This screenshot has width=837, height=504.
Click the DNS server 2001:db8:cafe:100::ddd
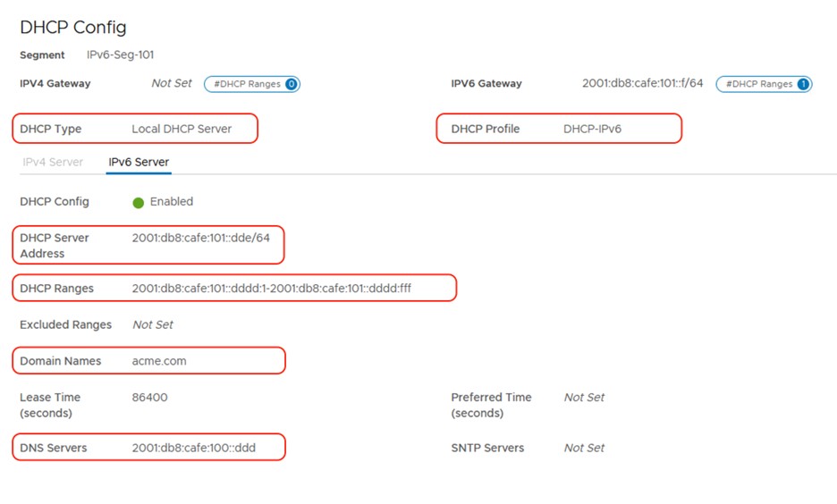[194, 448]
